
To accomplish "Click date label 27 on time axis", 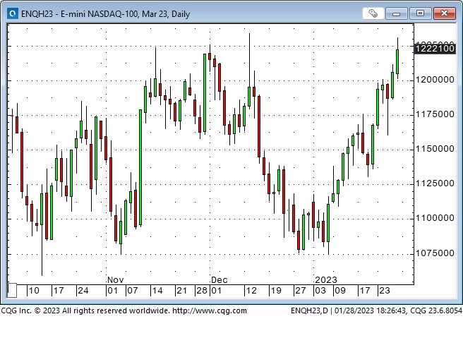I will coord(301,291).
